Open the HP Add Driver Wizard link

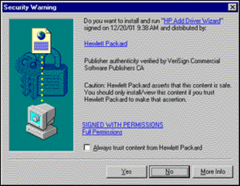point(192,21)
